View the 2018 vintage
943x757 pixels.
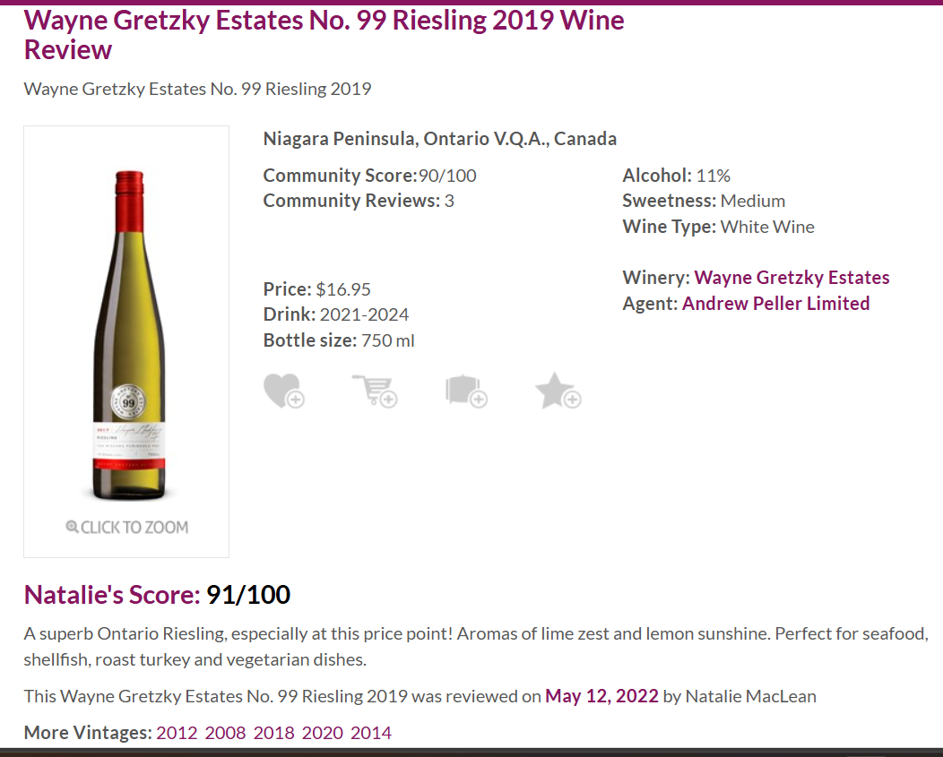(x=273, y=733)
